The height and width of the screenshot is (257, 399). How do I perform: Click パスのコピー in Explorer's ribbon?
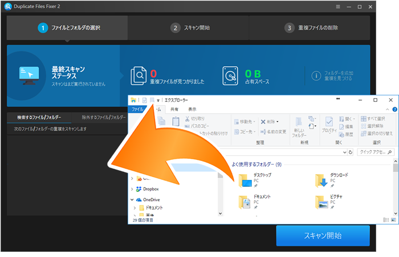click(x=197, y=126)
